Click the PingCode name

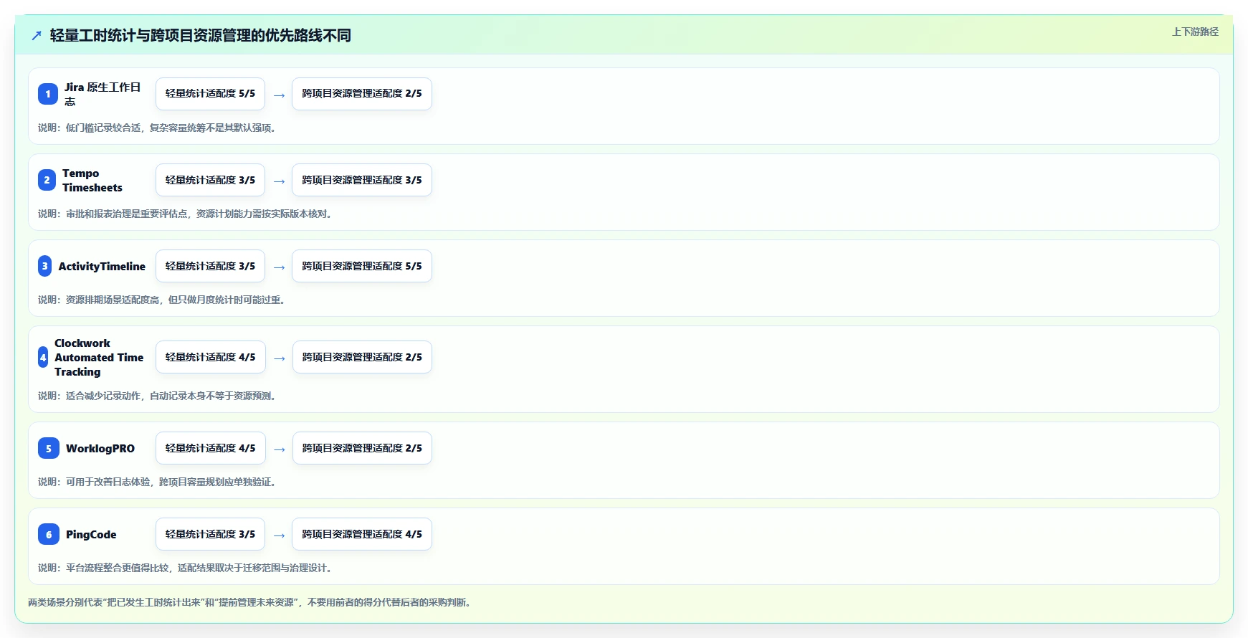[x=91, y=534]
